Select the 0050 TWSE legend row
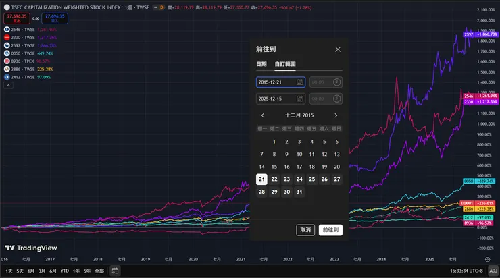 pyautogui.click(x=28, y=53)
